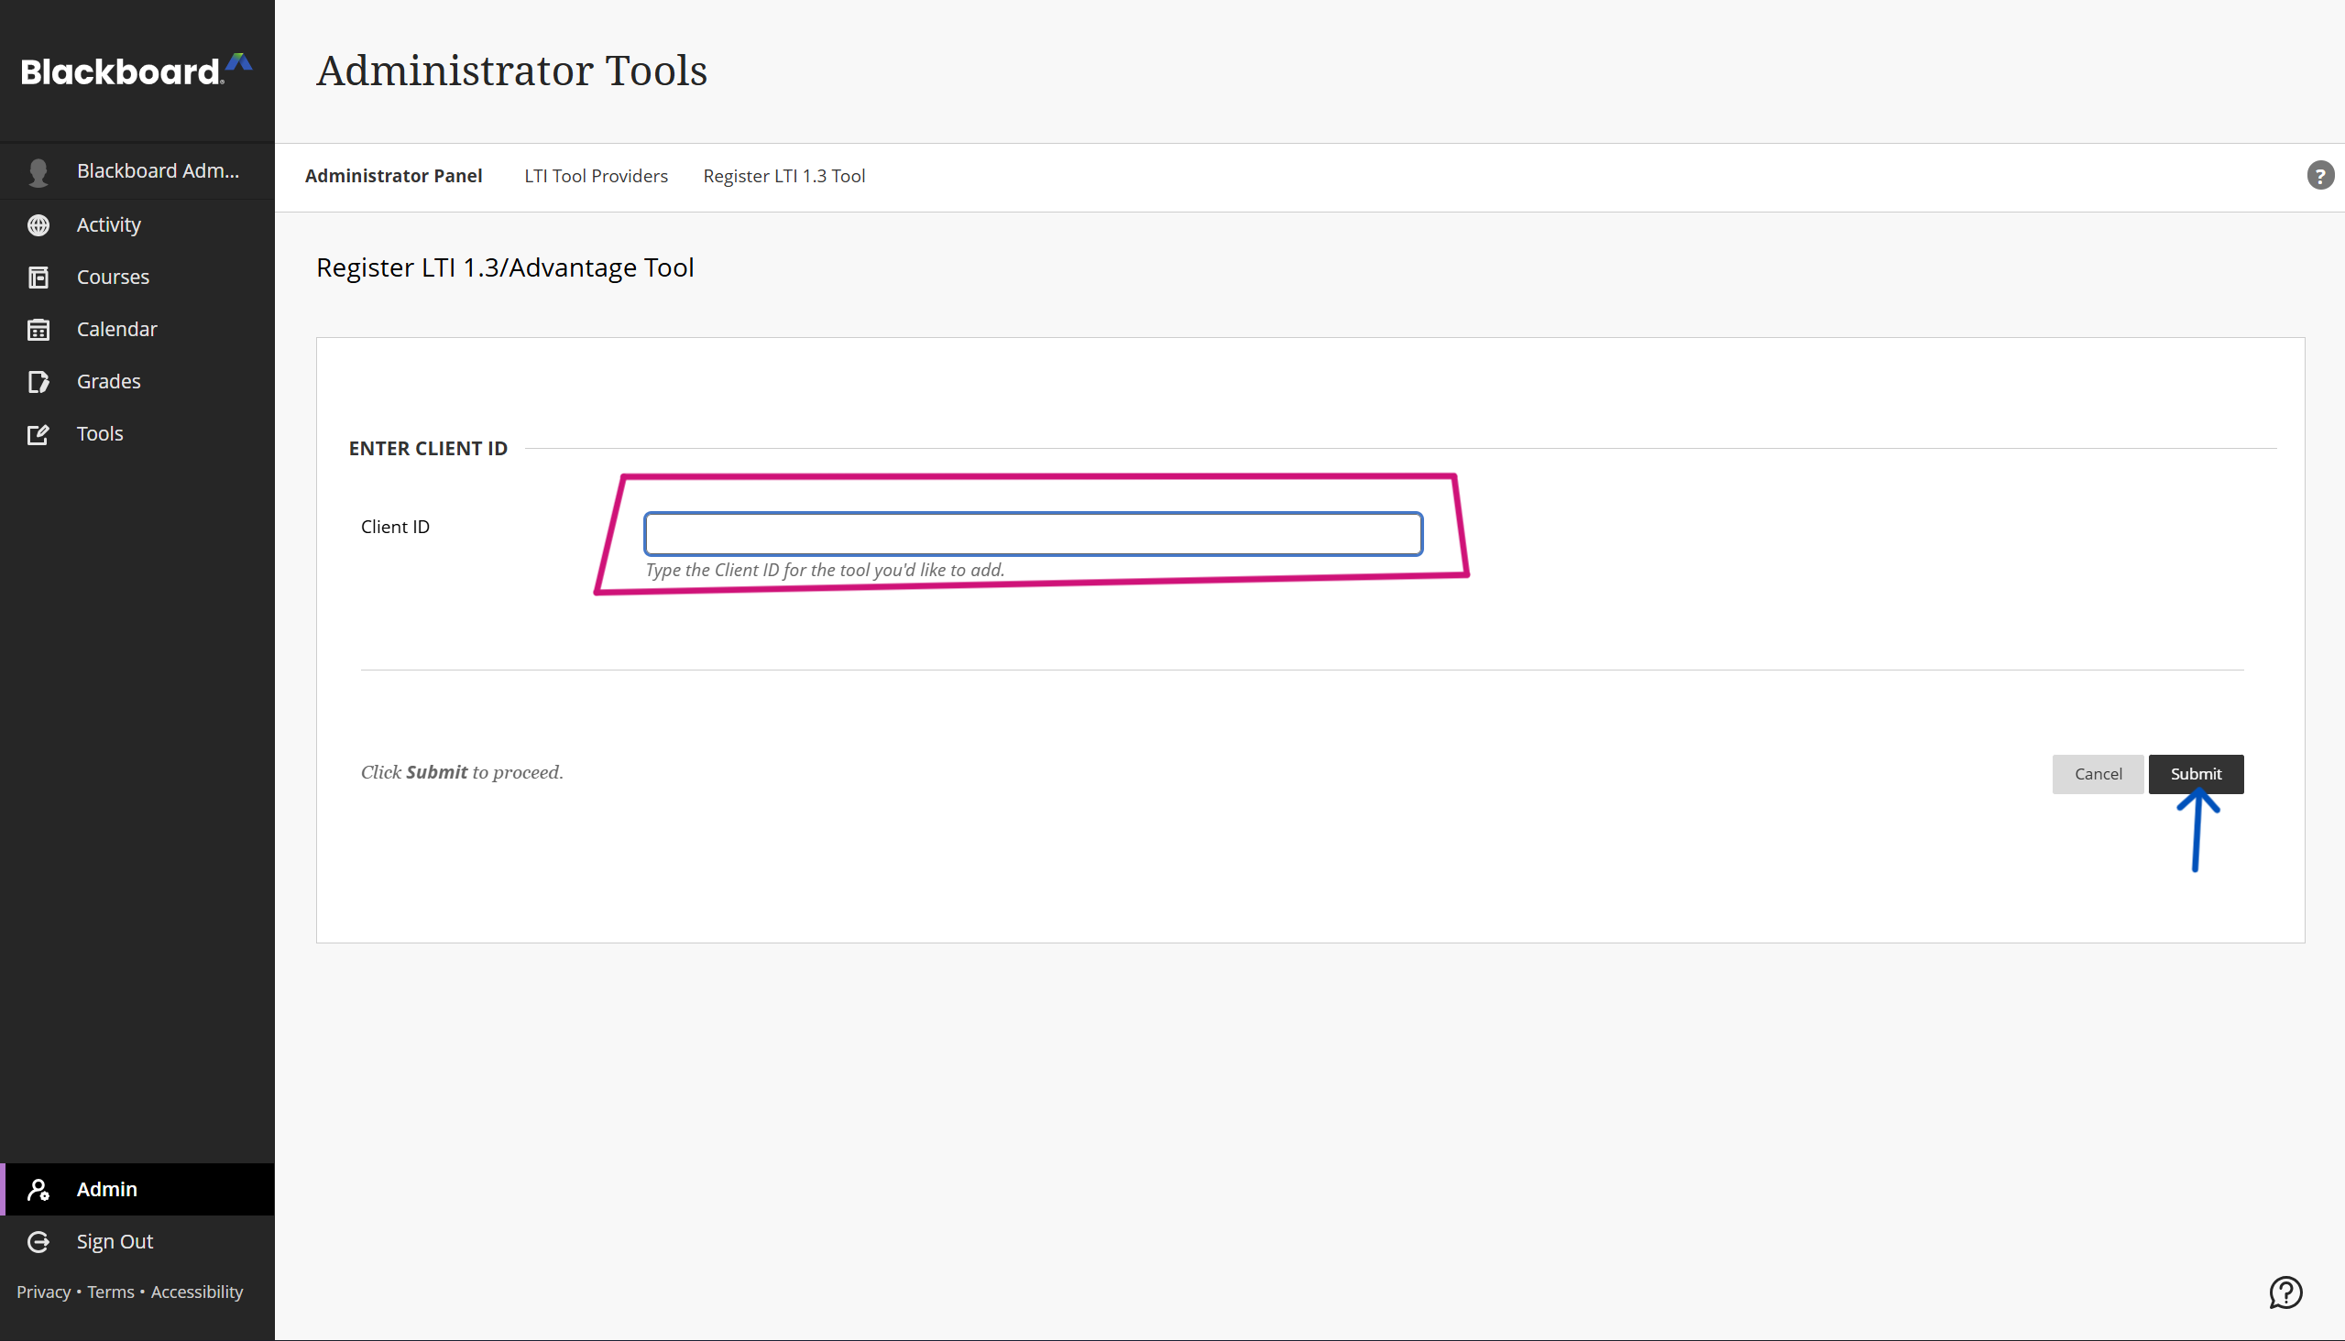Click the Client ID field label

pyautogui.click(x=395, y=527)
